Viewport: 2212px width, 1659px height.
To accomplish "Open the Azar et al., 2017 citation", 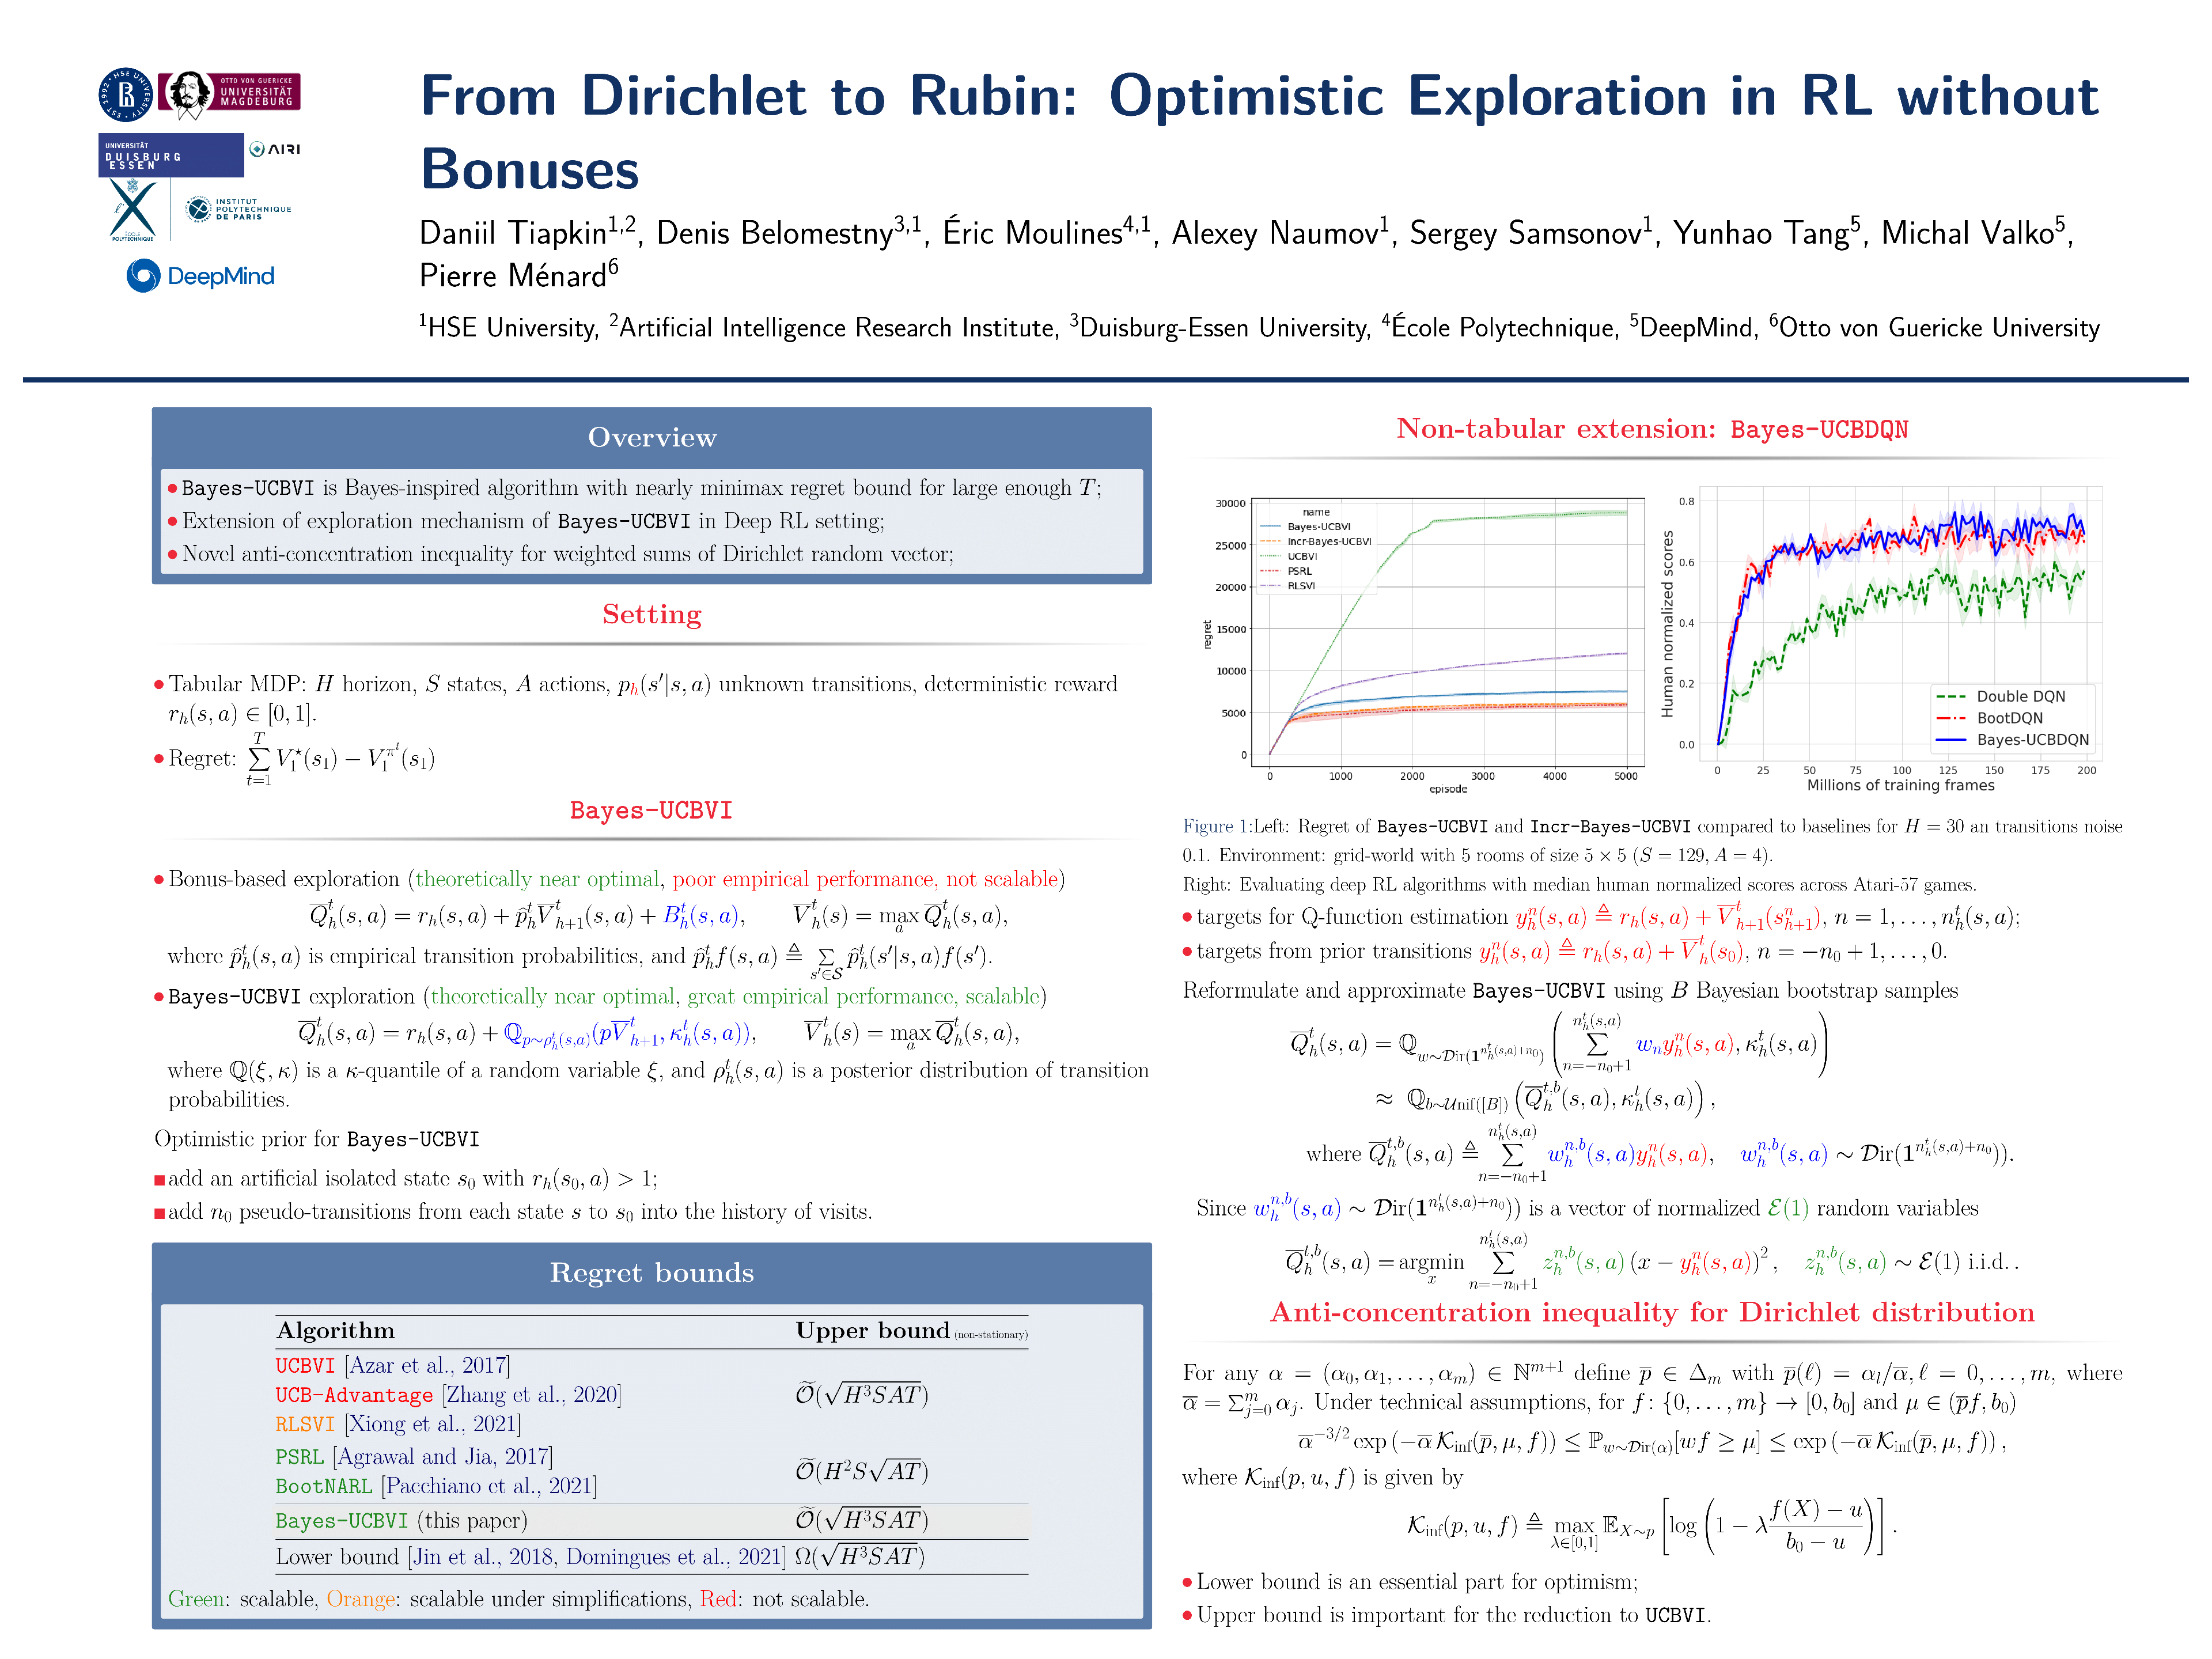I will pyautogui.click(x=428, y=1365).
